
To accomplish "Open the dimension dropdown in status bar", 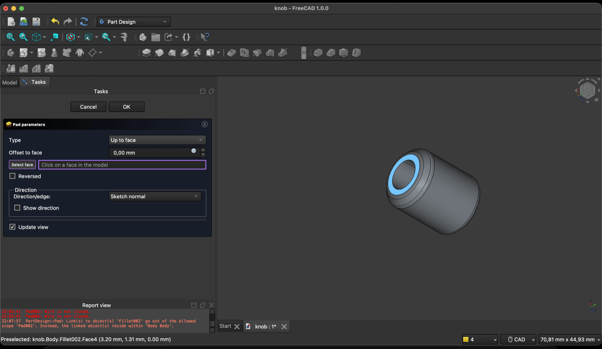I will click(570, 339).
